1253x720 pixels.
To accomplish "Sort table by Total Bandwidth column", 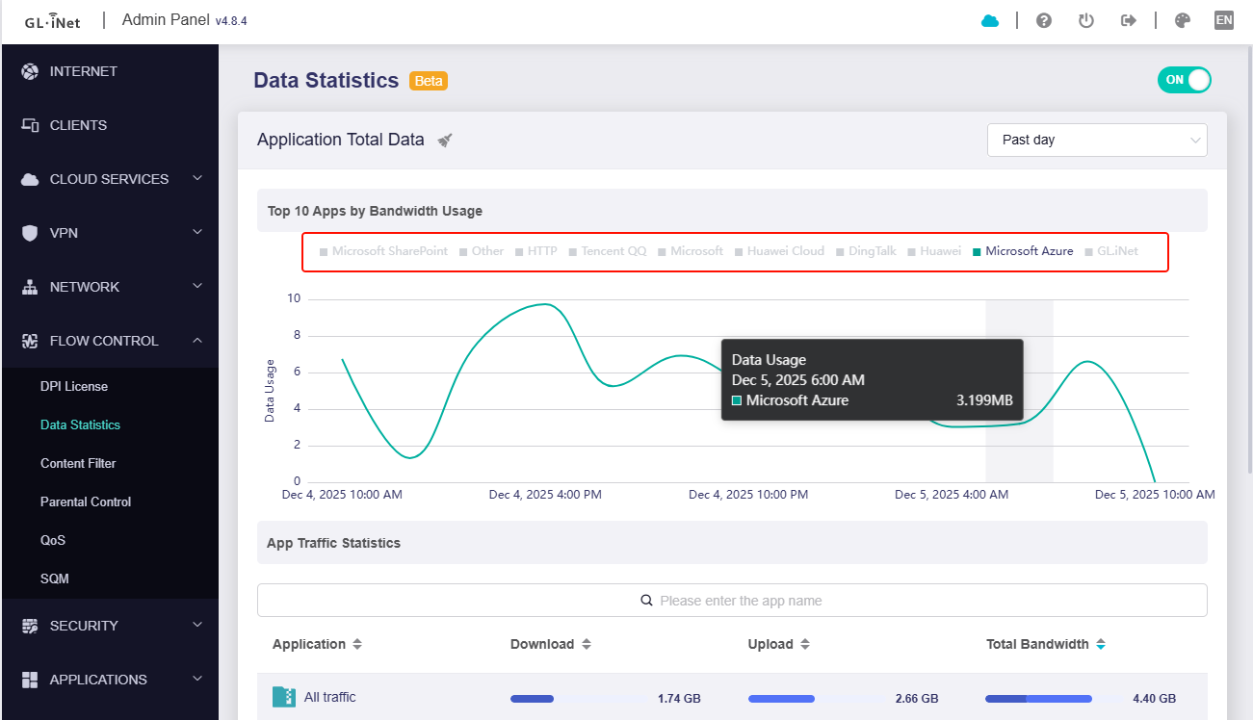I will click(1045, 644).
